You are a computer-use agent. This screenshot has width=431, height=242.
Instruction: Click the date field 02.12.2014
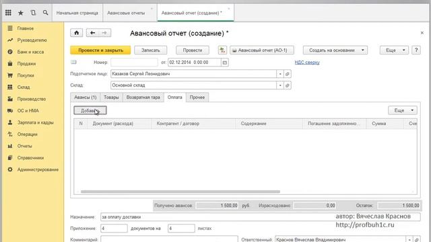[x=195, y=63]
